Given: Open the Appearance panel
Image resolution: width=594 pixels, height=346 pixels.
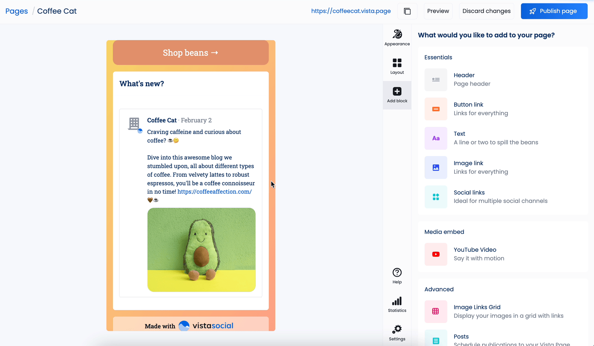Looking at the screenshot, I should tap(397, 38).
